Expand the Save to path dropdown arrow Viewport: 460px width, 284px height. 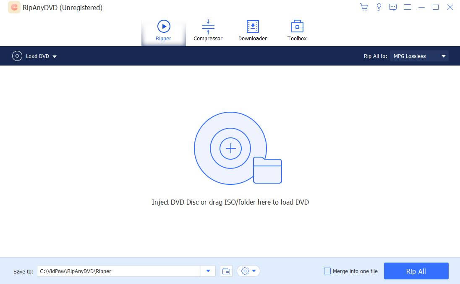[x=208, y=271]
